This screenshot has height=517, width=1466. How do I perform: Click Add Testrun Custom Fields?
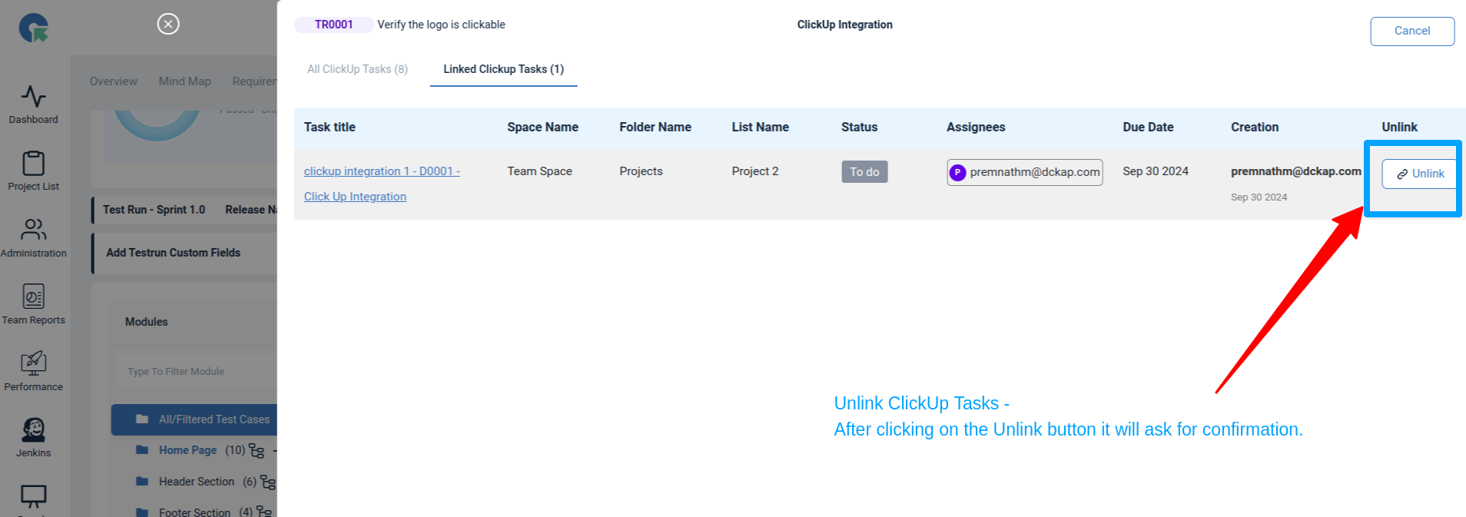coord(173,253)
